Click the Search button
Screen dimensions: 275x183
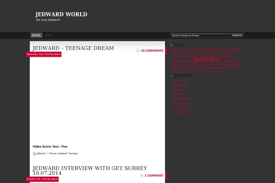click(237, 35)
